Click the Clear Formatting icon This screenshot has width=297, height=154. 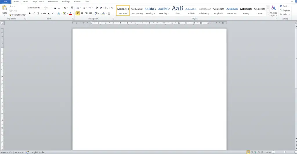[72, 8]
